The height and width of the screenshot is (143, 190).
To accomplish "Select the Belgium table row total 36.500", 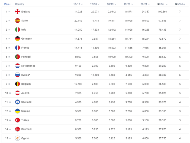I will tap(95, 84).
